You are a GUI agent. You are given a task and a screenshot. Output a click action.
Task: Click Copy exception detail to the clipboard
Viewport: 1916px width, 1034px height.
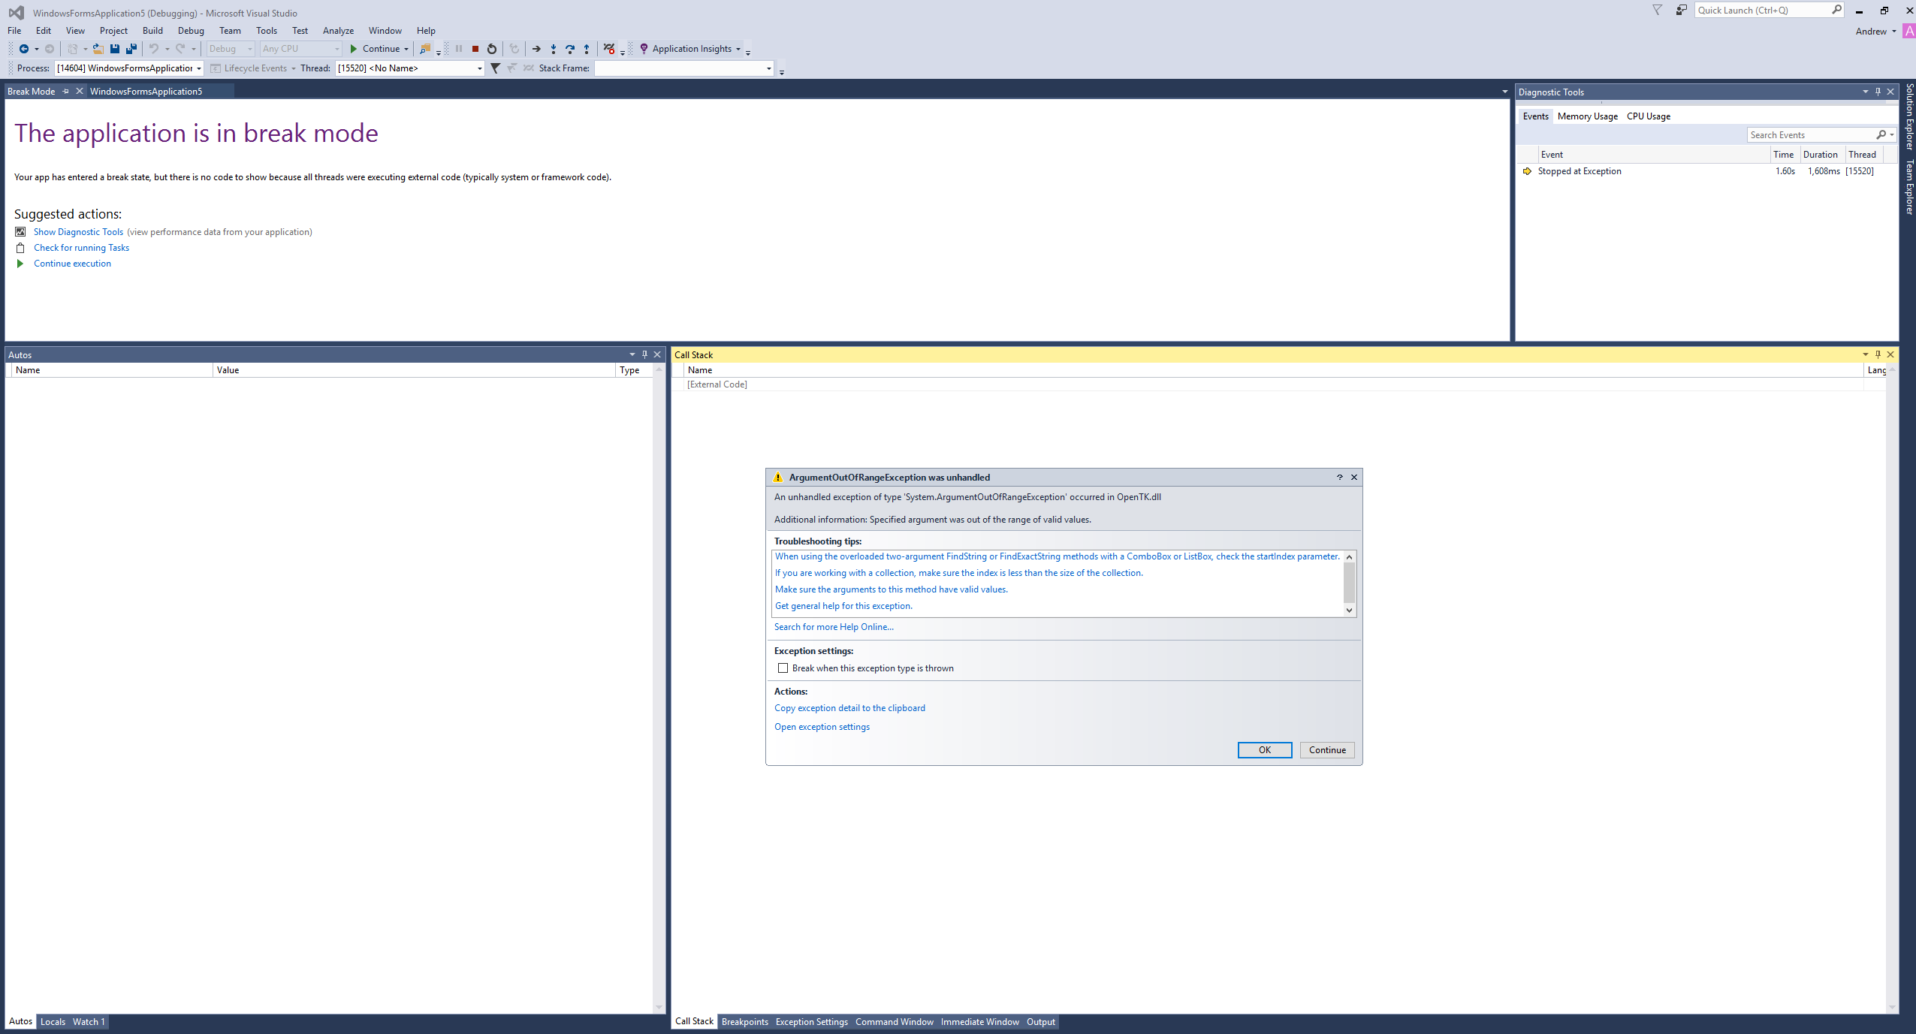click(849, 707)
